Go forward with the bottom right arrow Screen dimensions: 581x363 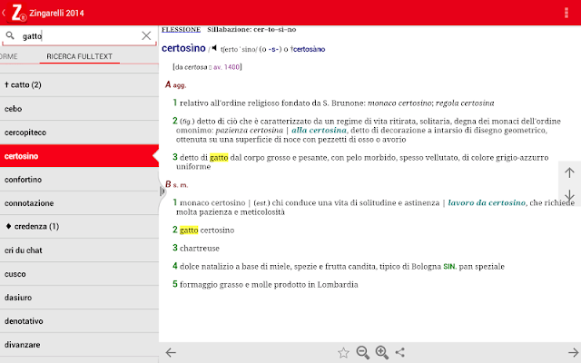(x=574, y=352)
